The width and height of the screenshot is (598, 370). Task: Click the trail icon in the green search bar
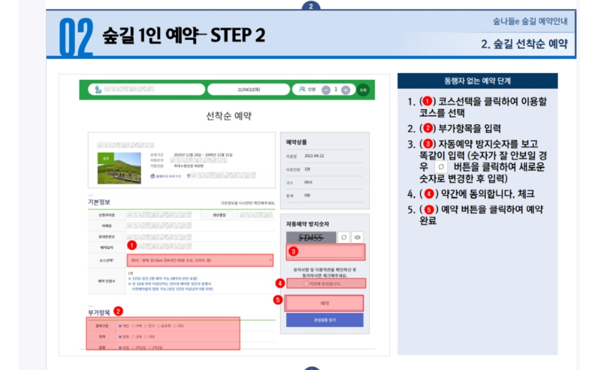pyautogui.click(x=98, y=89)
